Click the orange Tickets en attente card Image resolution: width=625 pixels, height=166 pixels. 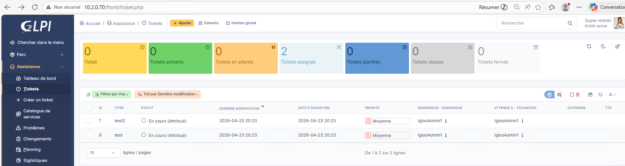click(246, 58)
